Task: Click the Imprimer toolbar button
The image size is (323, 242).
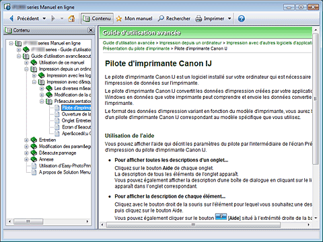Action: point(210,18)
